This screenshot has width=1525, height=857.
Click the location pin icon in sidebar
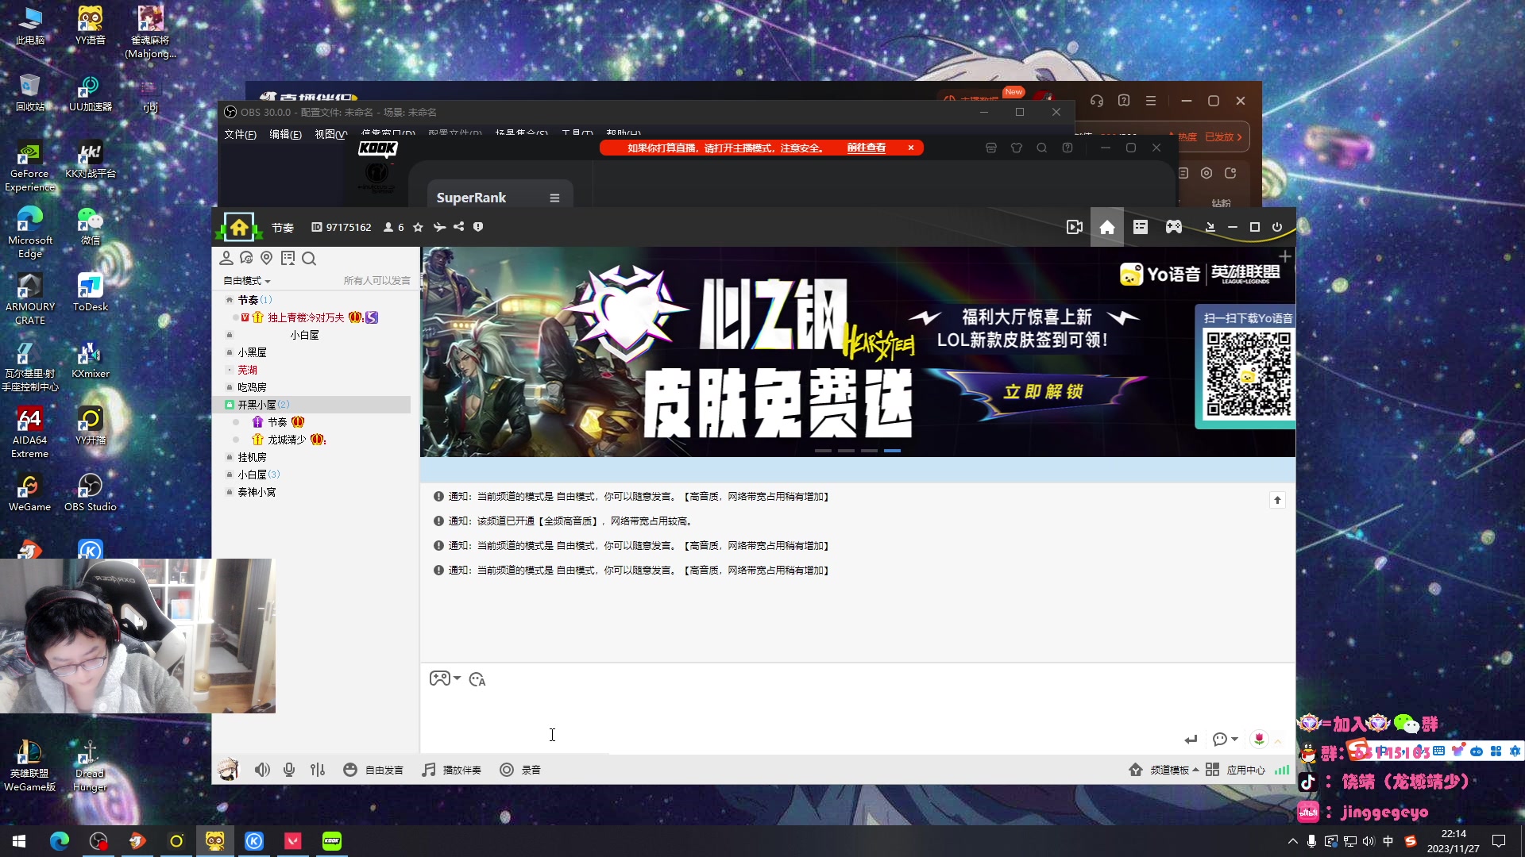(267, 258)
